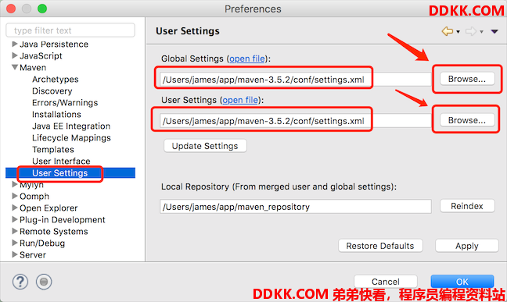Click the User Settings path field
This screenshot has width=507, height=302.
coord(296,121)
